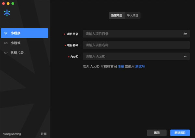This screenshot has width=195, height=138.
Task: Focus the 项目名称 input field
Action: tap(136, 45)
